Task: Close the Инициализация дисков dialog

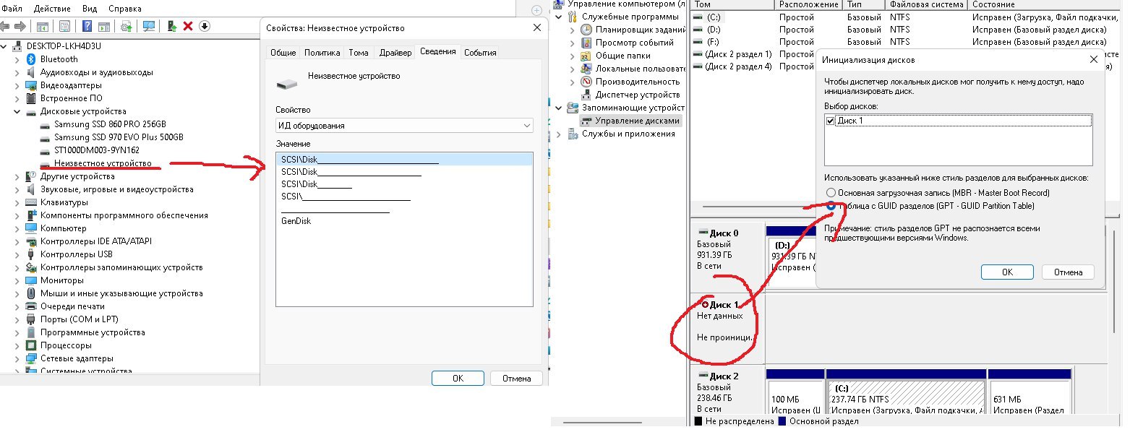Action: point(1092,59)
